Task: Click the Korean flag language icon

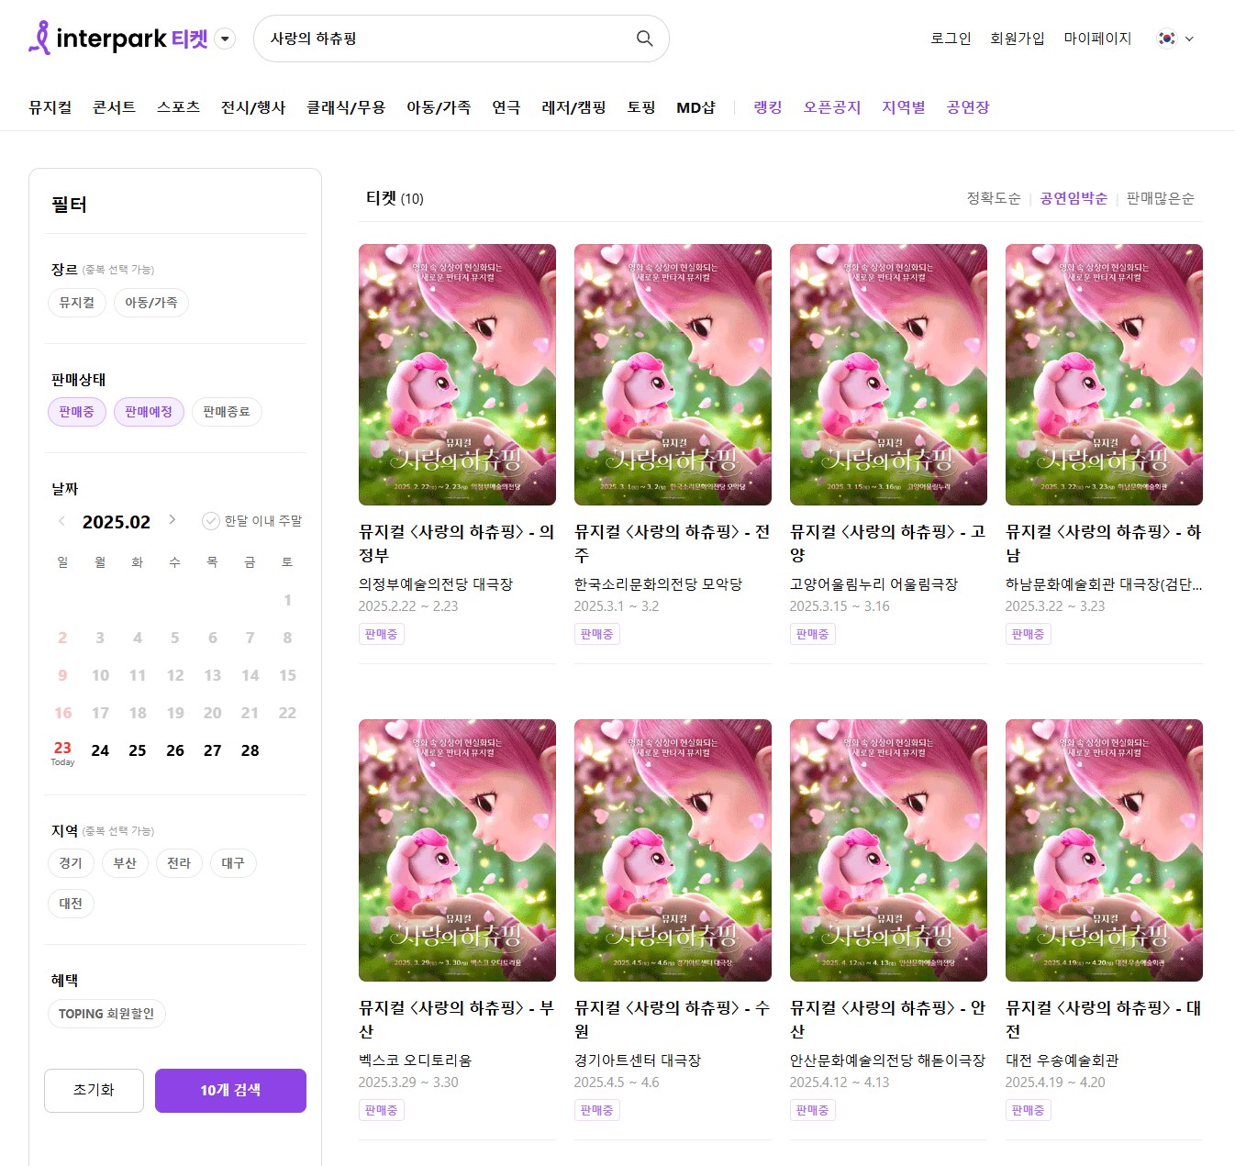Action: pyautogui.click(x=1167, y=39)
